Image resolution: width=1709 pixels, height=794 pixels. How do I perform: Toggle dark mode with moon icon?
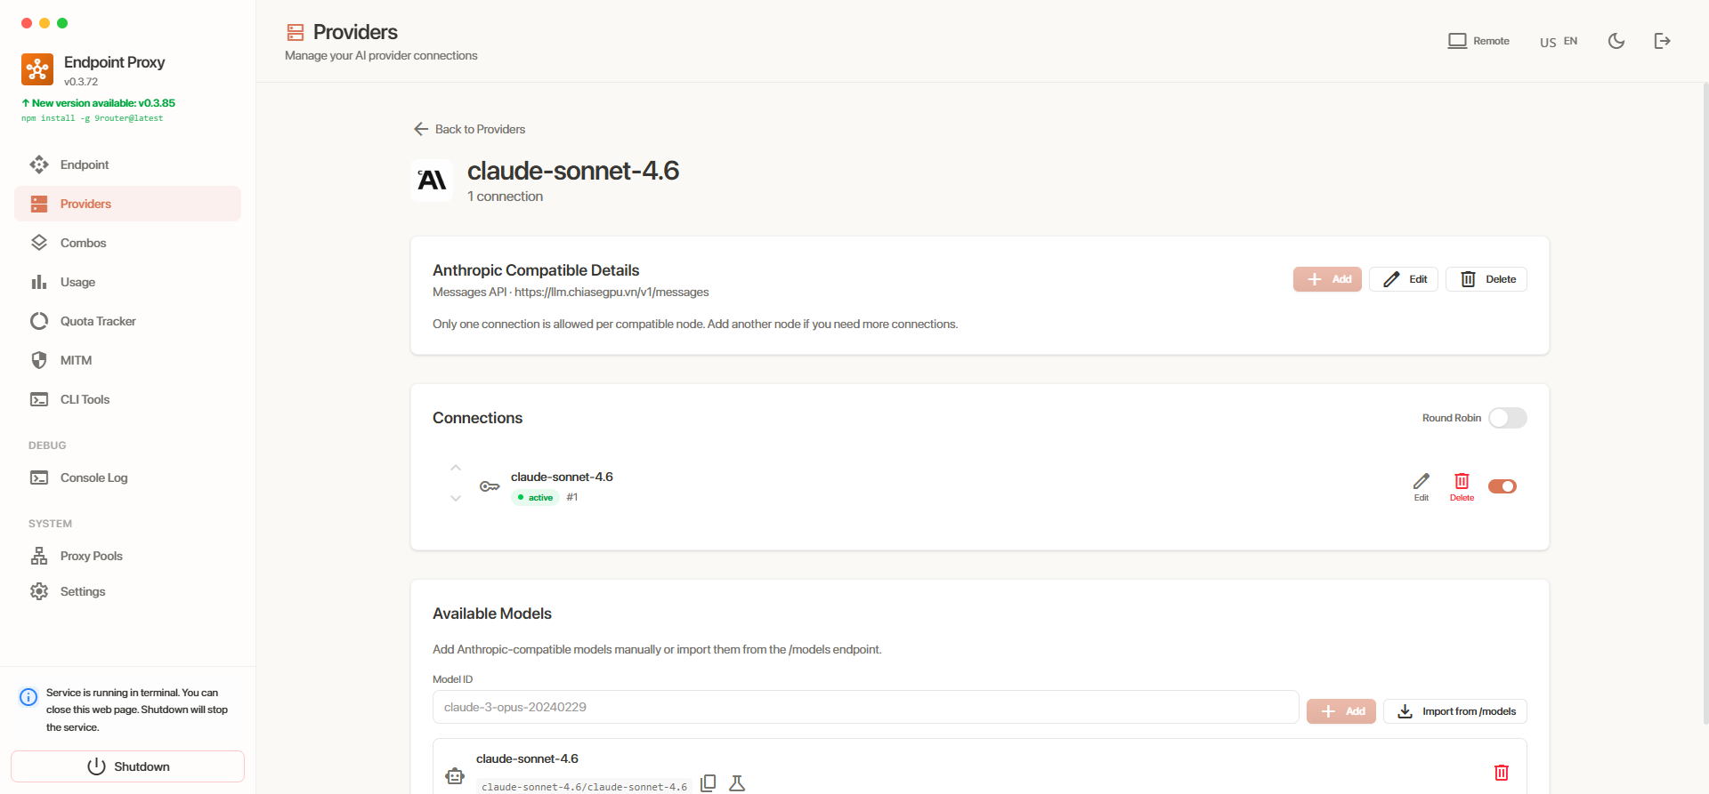[1616, 41]
